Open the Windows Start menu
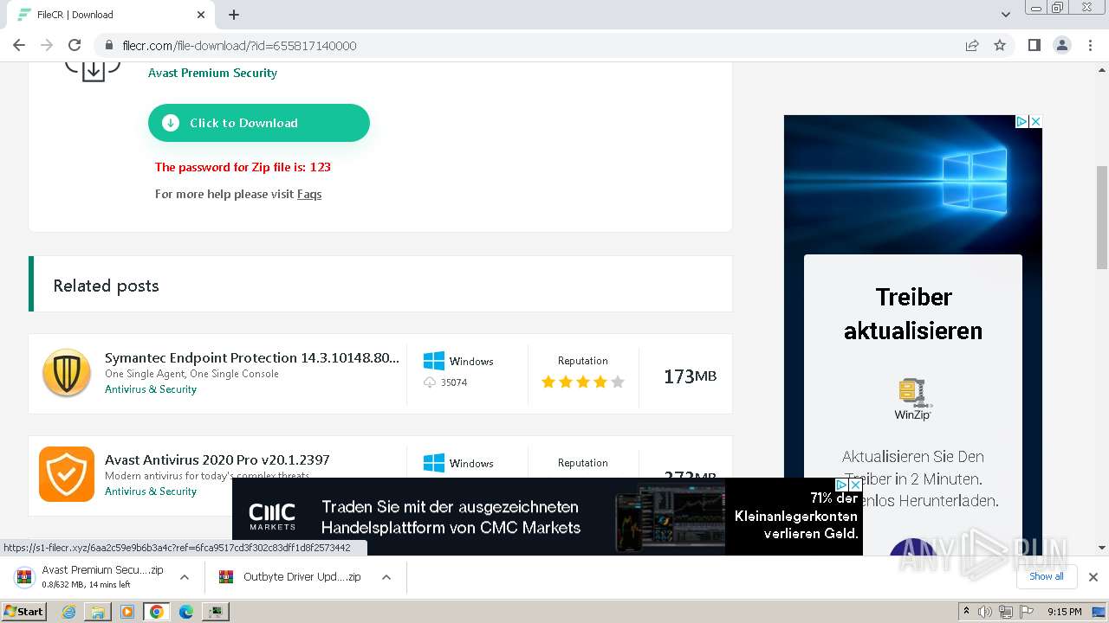This screenshot has height=623, width=1109. point(23,611)
